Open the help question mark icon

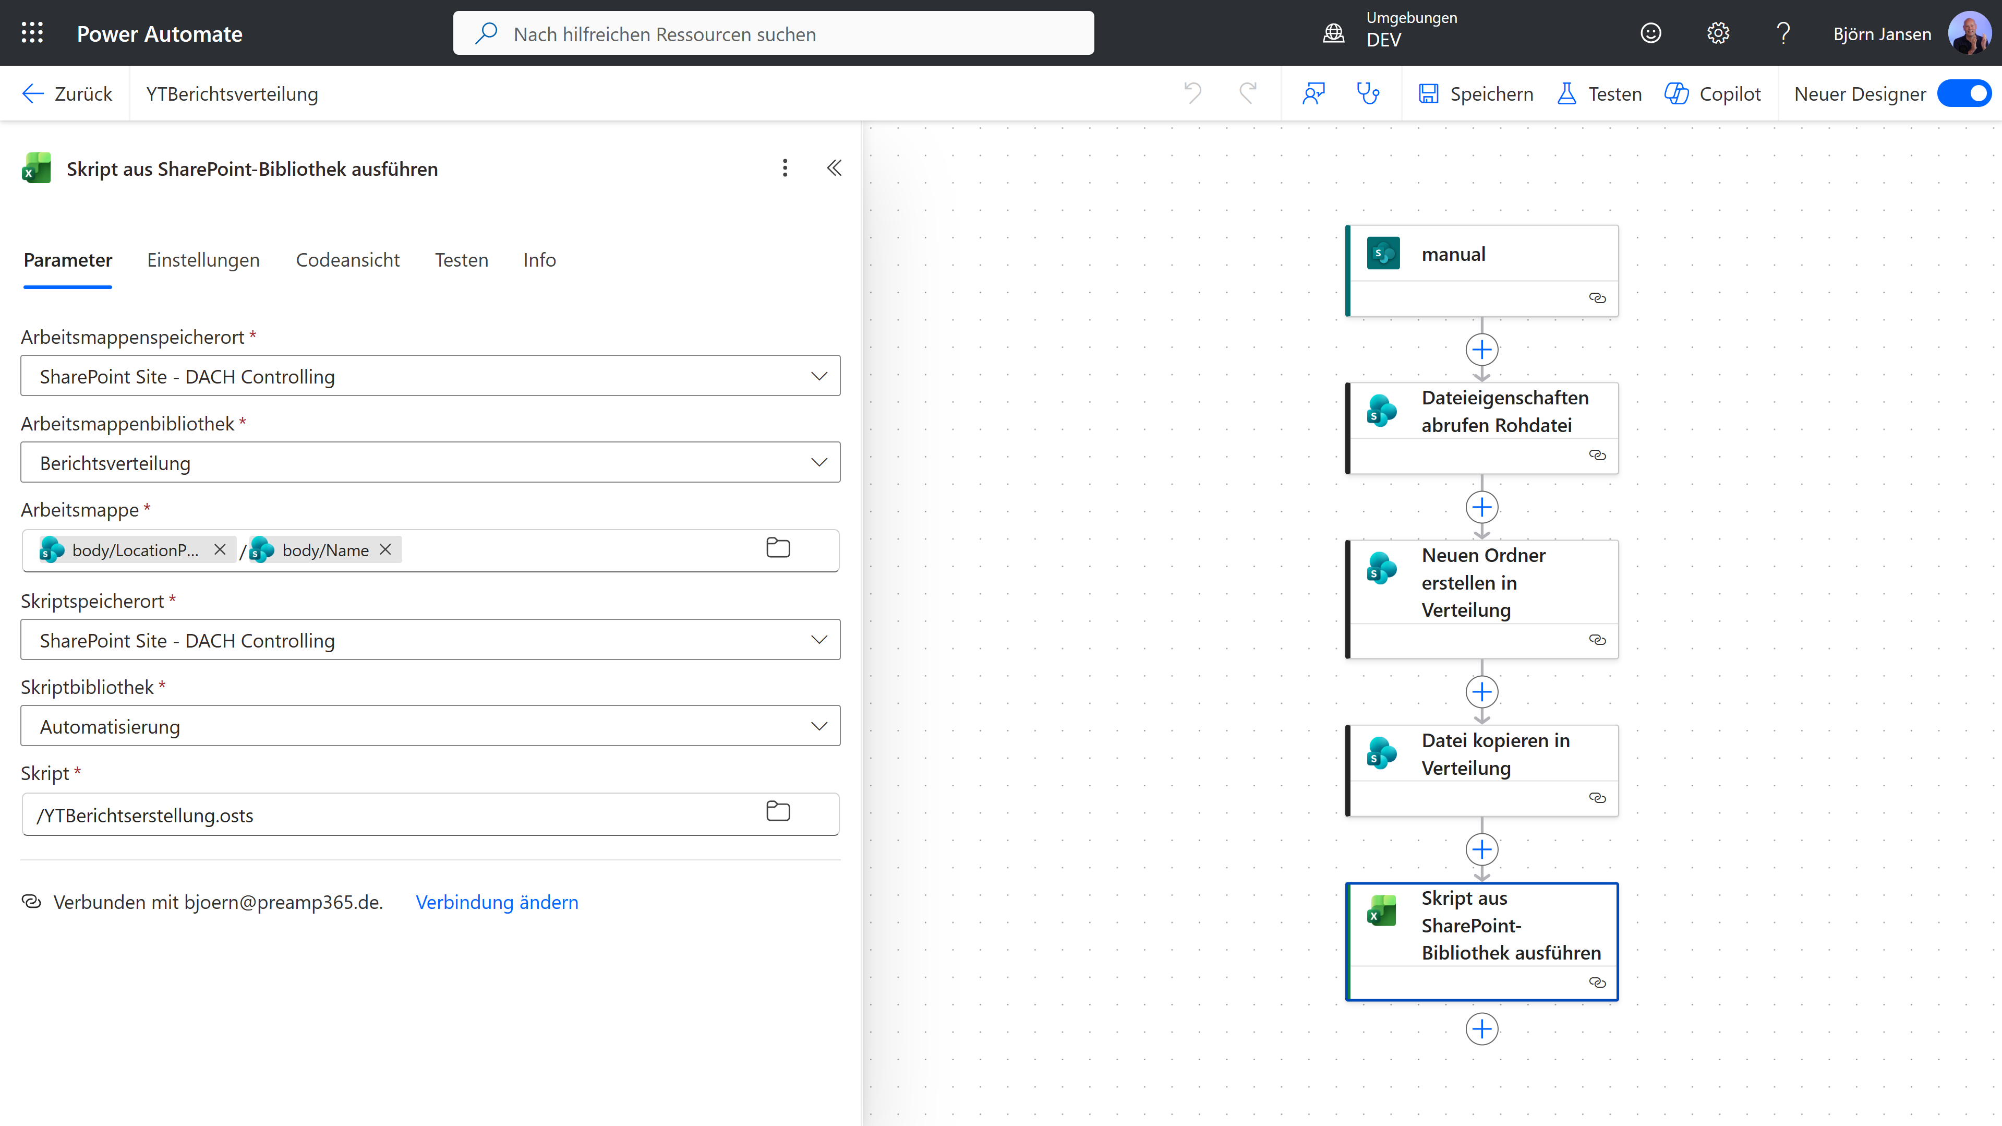coord(1783,33)
